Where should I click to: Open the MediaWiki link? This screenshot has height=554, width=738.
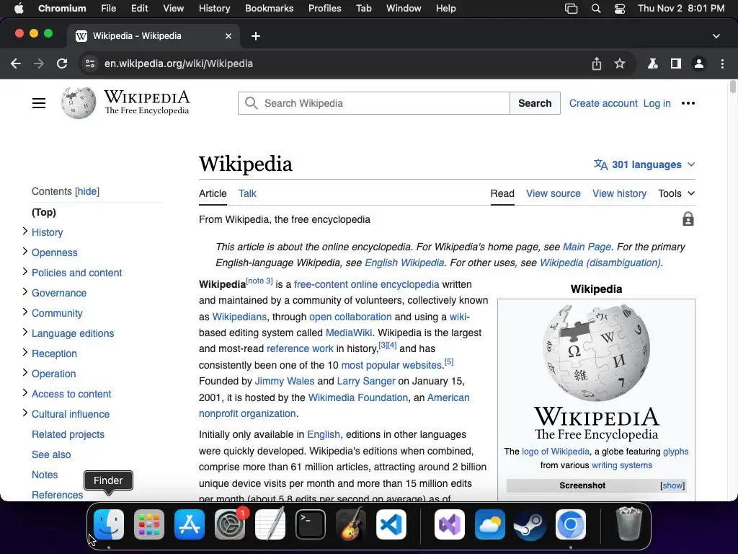point(348,333)
